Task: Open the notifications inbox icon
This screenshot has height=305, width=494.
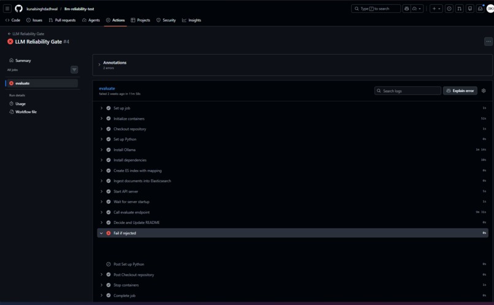Action: pyautogui.click(x=480, y=9)
